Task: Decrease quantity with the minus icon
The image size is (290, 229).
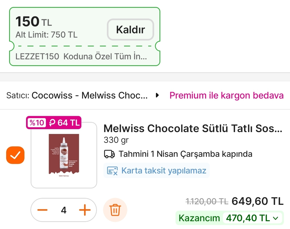Action: (x=42, y=210)
